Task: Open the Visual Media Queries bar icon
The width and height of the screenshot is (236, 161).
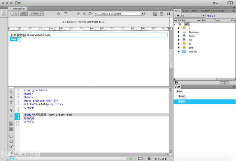Action: pyautogui.click(x=155, y=14)
